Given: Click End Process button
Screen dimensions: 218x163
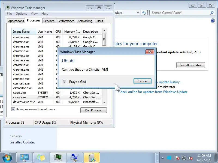Looking at the screenshot, I should pyautogui.click(x=93, y=110).
